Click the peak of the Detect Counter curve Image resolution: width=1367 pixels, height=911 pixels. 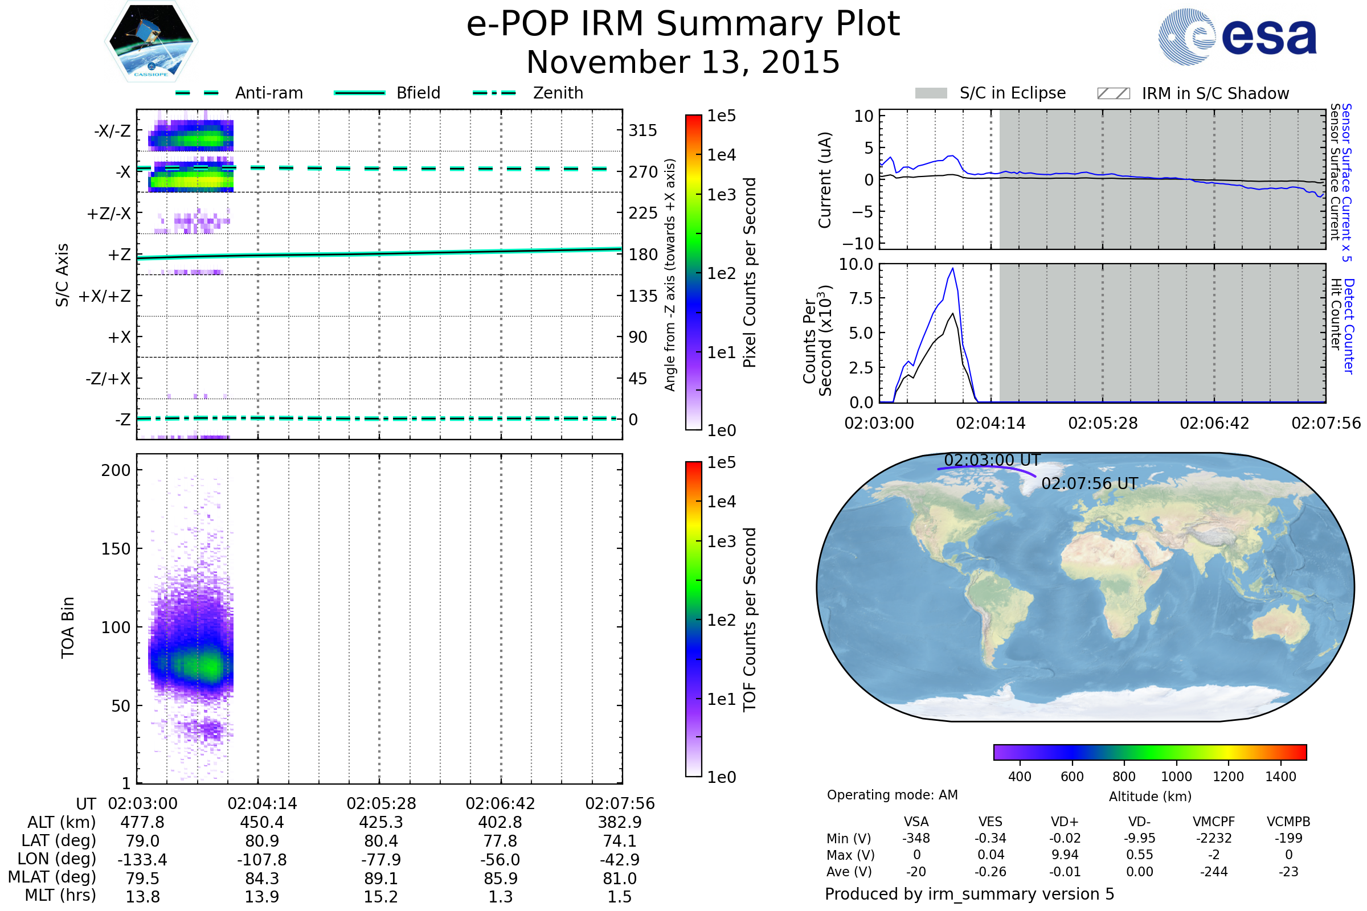point(952,268)
